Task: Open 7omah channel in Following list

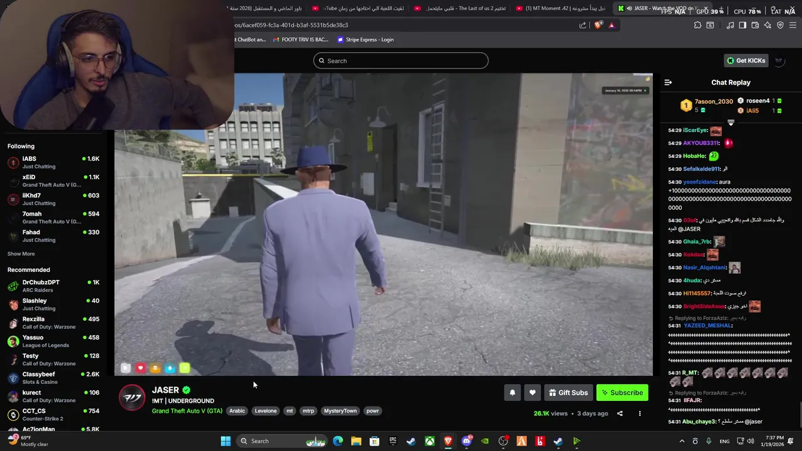Action: tap(53, 217)
